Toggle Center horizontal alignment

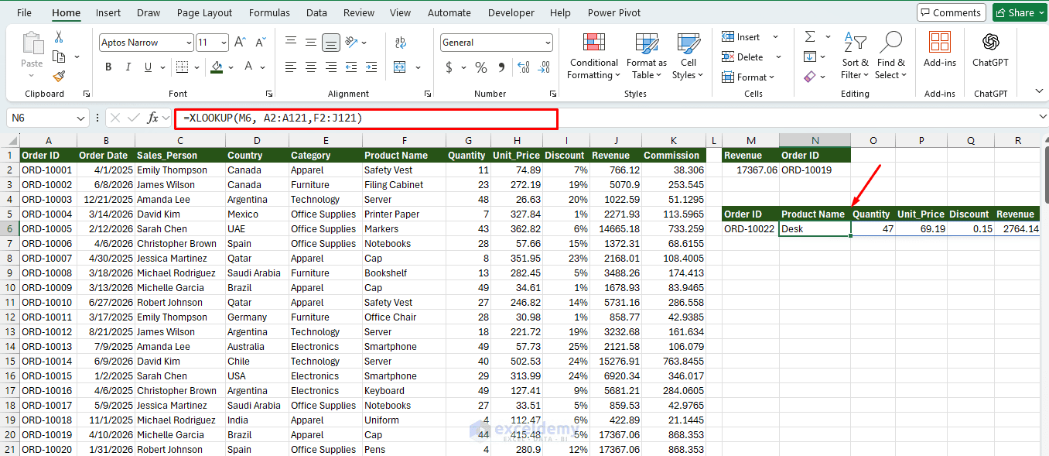click(310, 67)
